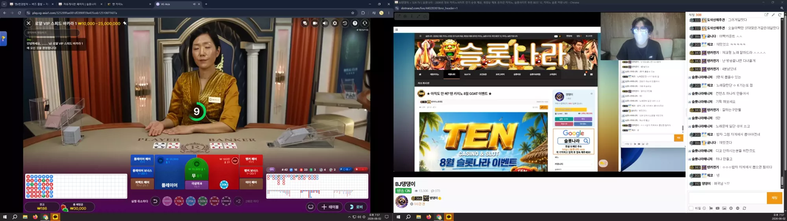This screenshot has height=221, width=787.
Task: Click the support headset icon in game toolbar
Action: pos(365,23)
